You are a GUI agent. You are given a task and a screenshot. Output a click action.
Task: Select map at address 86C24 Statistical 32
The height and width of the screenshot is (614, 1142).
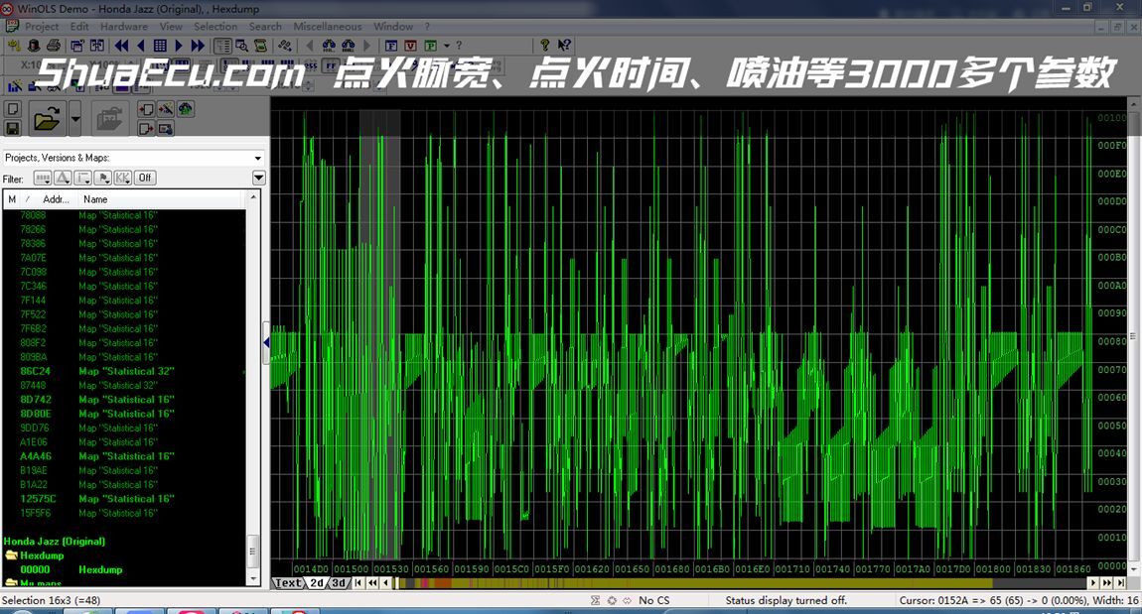tap(126, 371)
